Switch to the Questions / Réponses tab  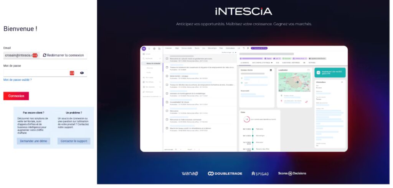291,62
